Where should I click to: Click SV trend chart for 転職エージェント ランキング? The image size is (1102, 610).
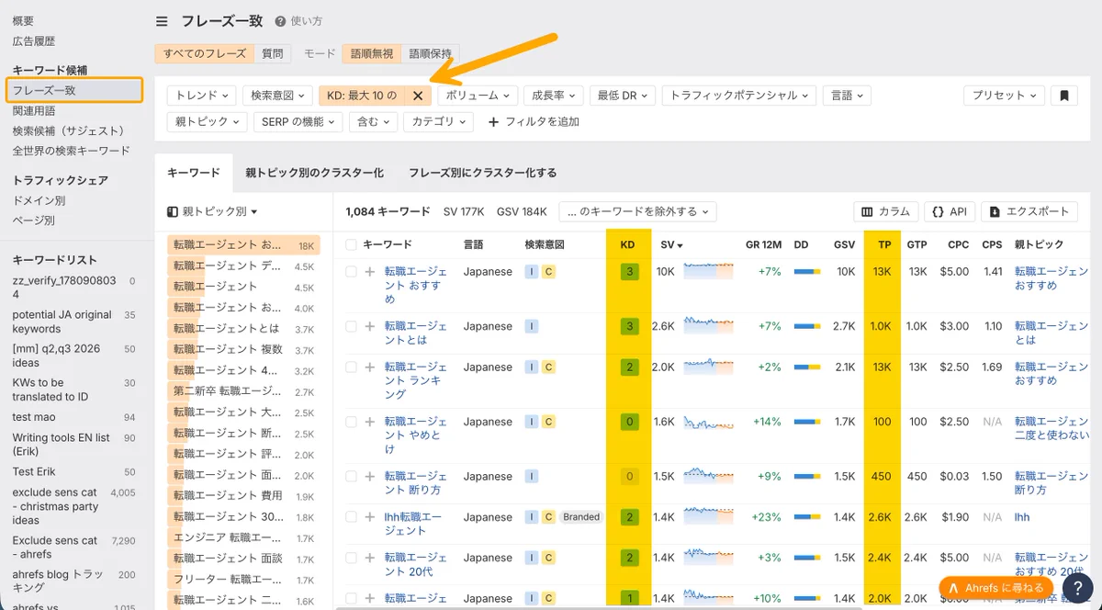tap(708, 366)
